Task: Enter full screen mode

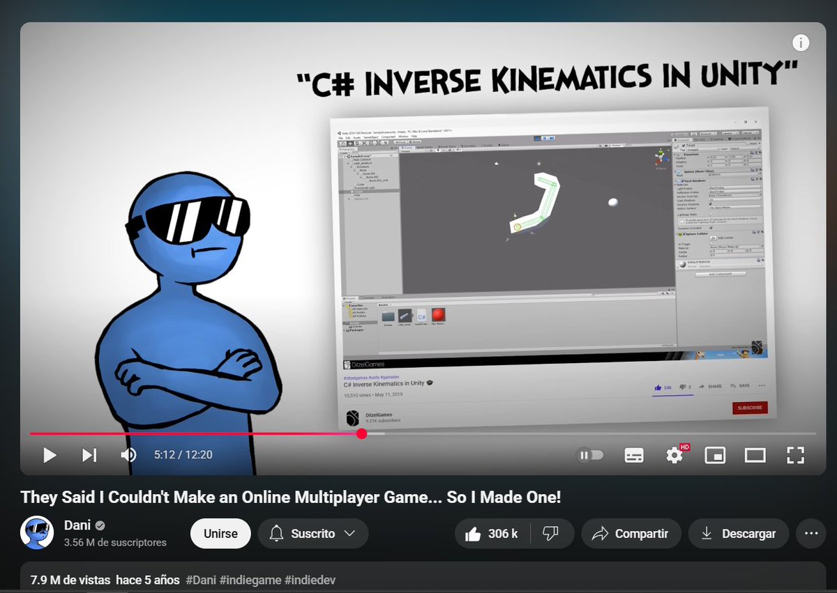Action: pyautogui.click(x=796, y=455)
